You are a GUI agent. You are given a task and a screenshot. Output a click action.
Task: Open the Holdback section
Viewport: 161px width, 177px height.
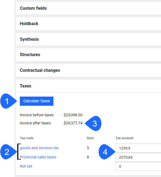pyautogui.click(x=88, y=24)
